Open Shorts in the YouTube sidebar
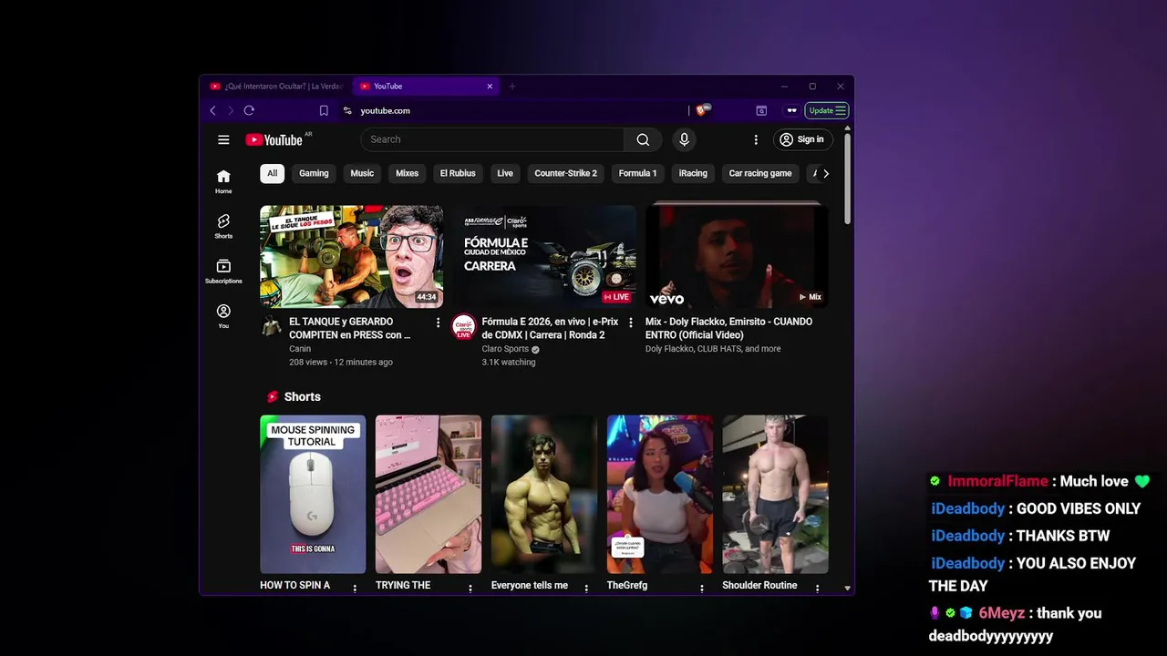The width and height of the screenshot is (1167, 656). 223,226
